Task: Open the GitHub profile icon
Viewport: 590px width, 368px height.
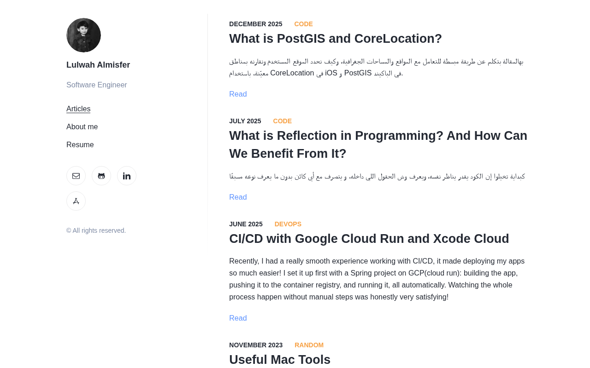Action: 101,176
